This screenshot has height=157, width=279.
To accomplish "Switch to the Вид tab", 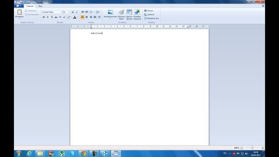I will pos(41,6).
